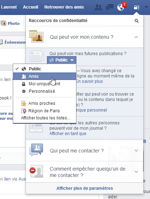150x199 pixels.
Task: Go to Laurent's profile
Action: coord(9,7)
